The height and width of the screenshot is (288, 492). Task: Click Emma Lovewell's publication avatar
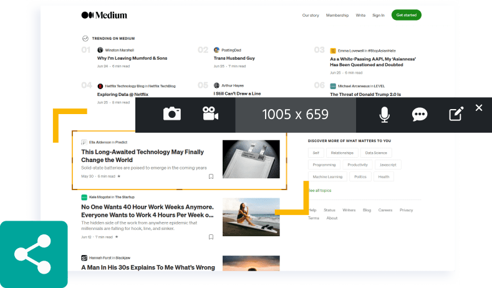pyautogui.click(x=333, y=50)
